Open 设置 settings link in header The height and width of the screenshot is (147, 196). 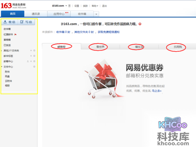(x=77, y=6)
